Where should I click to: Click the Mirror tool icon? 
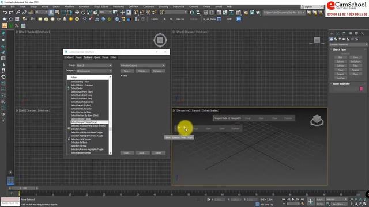click(192, 13)
